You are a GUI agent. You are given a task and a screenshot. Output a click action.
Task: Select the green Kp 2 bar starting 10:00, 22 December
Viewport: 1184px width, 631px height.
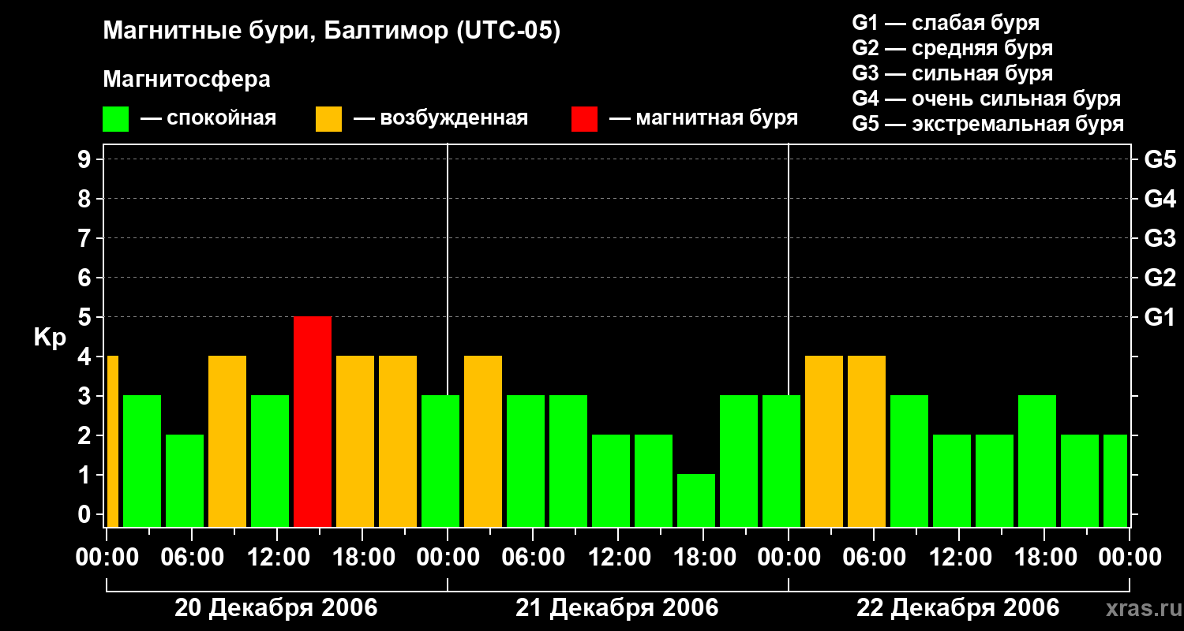[x=952, y=480]
